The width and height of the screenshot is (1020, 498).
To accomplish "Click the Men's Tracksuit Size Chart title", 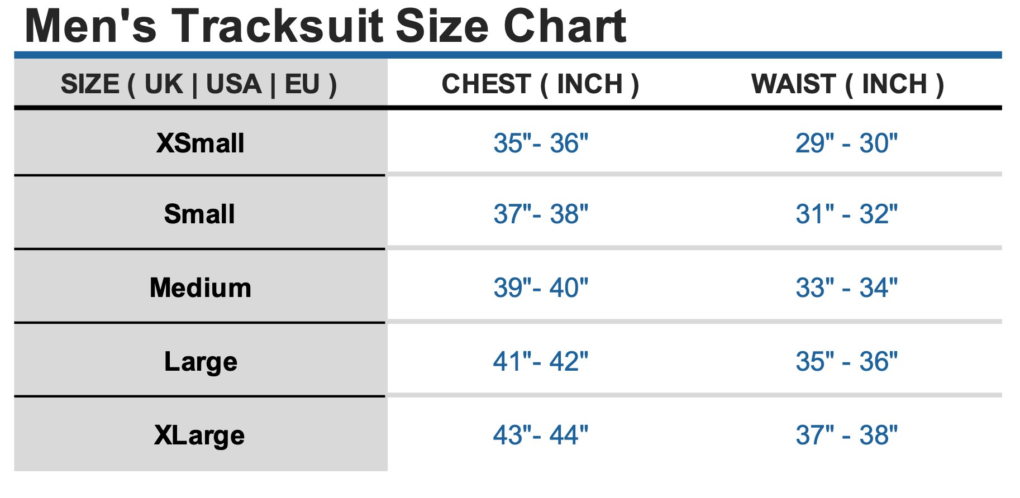I will click(325, 26).
